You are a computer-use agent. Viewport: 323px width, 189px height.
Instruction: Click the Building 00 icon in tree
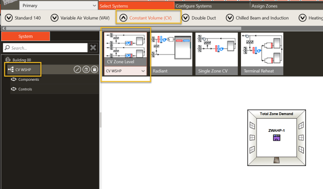(x=7, y=60)
